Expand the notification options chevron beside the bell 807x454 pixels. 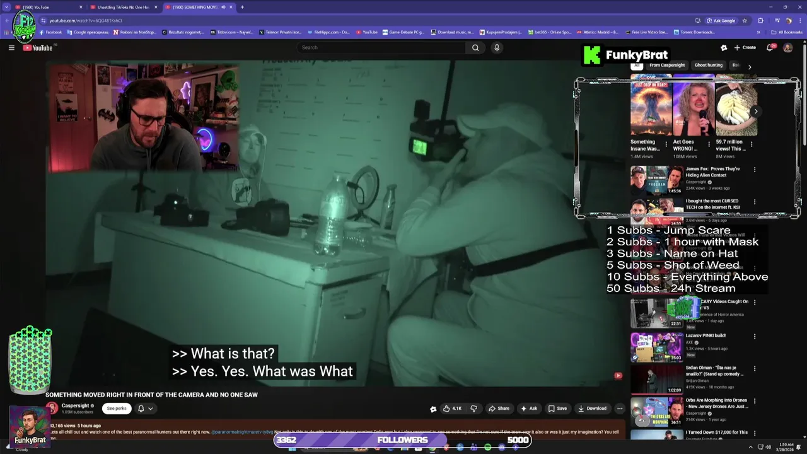tap(150, 408)
